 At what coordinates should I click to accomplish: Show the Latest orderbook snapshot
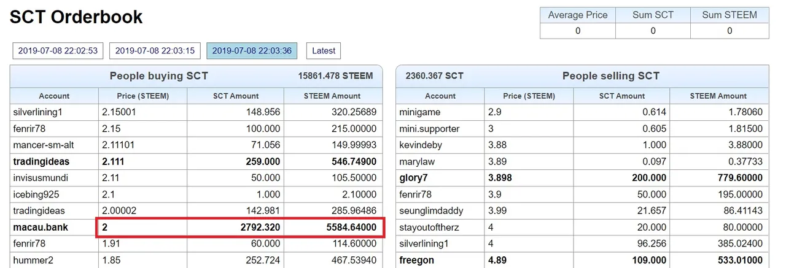324,51
